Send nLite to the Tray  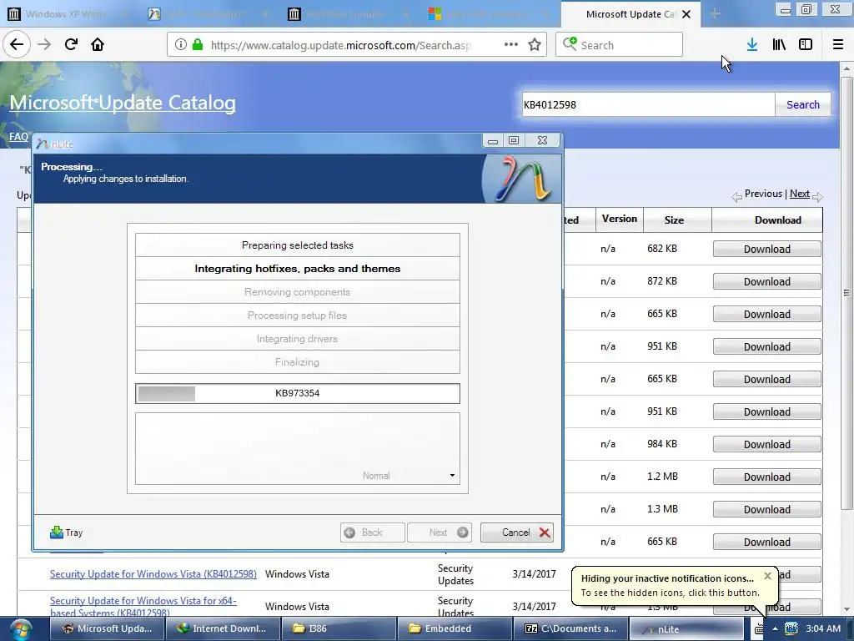click(67, 532)
